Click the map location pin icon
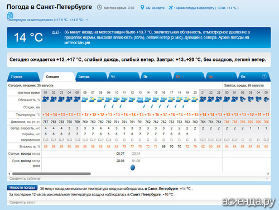The height and width of the screenshot is (210, 279). pyautogui.click(x=142, y=7)
